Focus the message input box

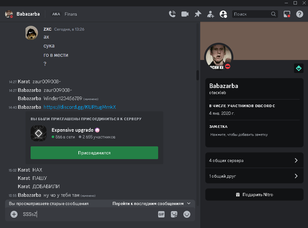pyautogui.click(x=88, y=214)
